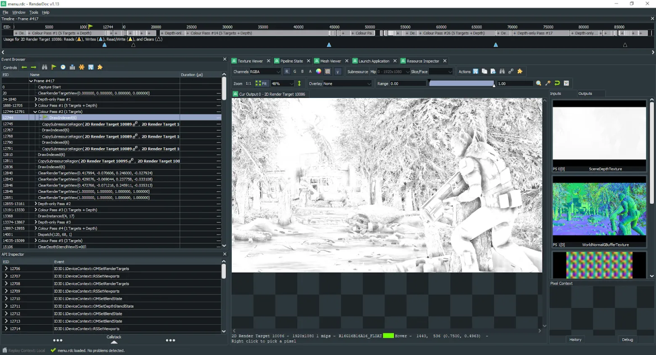Click the clock time-durations icon
Viewport: 656px width, 355px height.
[x=63, y=67]
